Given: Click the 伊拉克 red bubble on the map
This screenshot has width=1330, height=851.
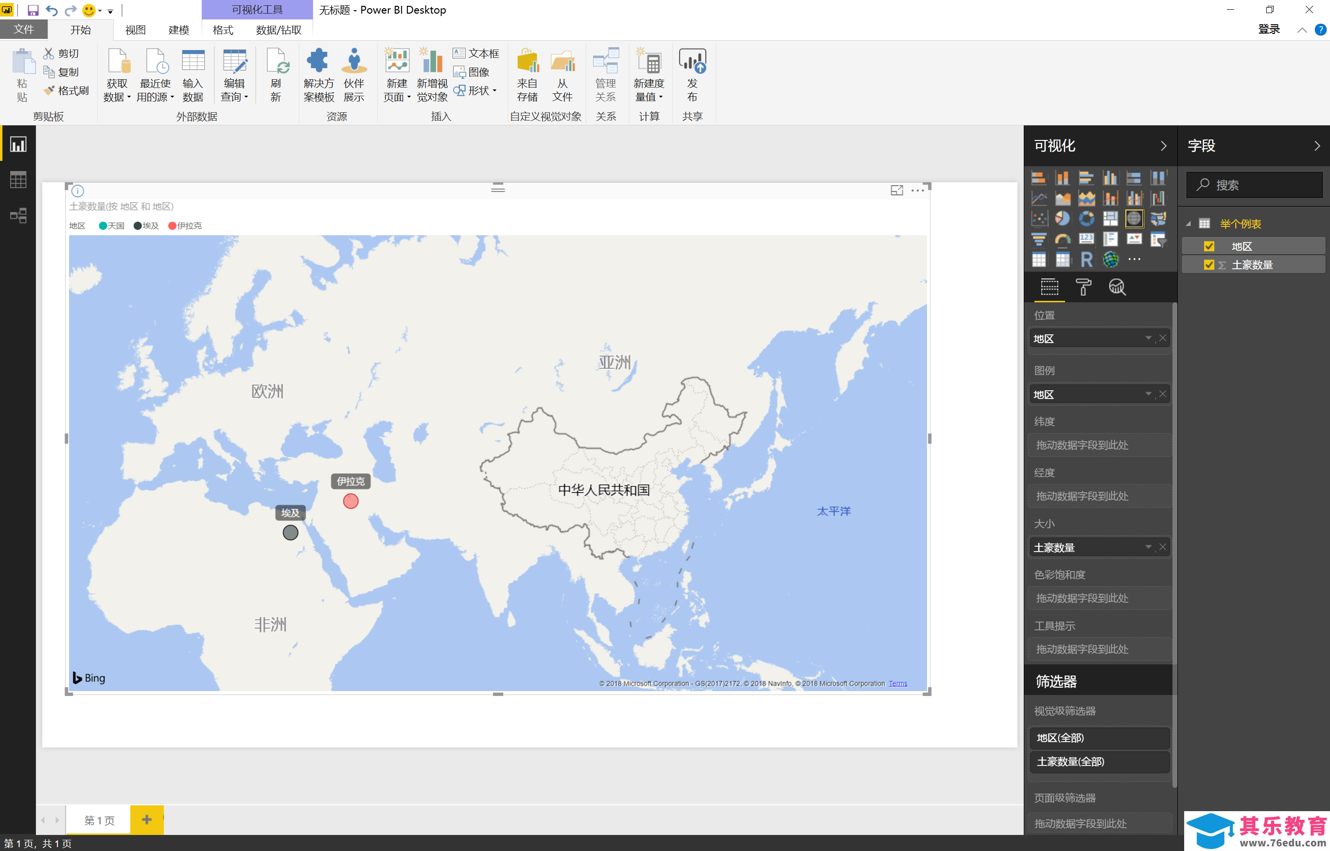Looking at the screenshot, I should click(350, 501).
